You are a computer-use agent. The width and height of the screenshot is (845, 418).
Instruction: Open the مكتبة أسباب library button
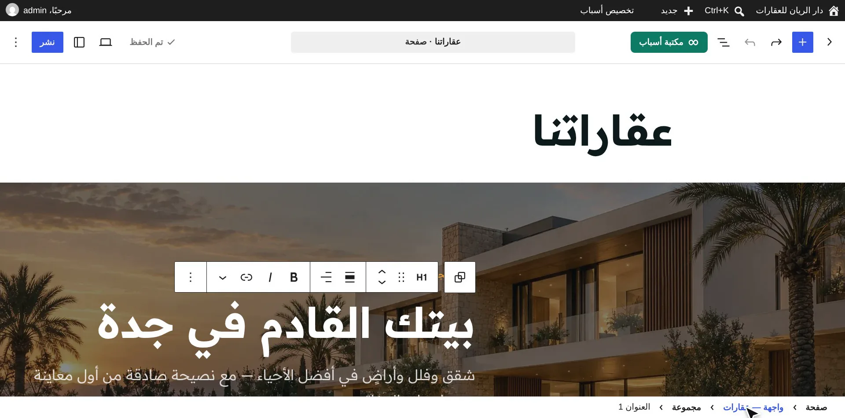click(x=669, y=42)
